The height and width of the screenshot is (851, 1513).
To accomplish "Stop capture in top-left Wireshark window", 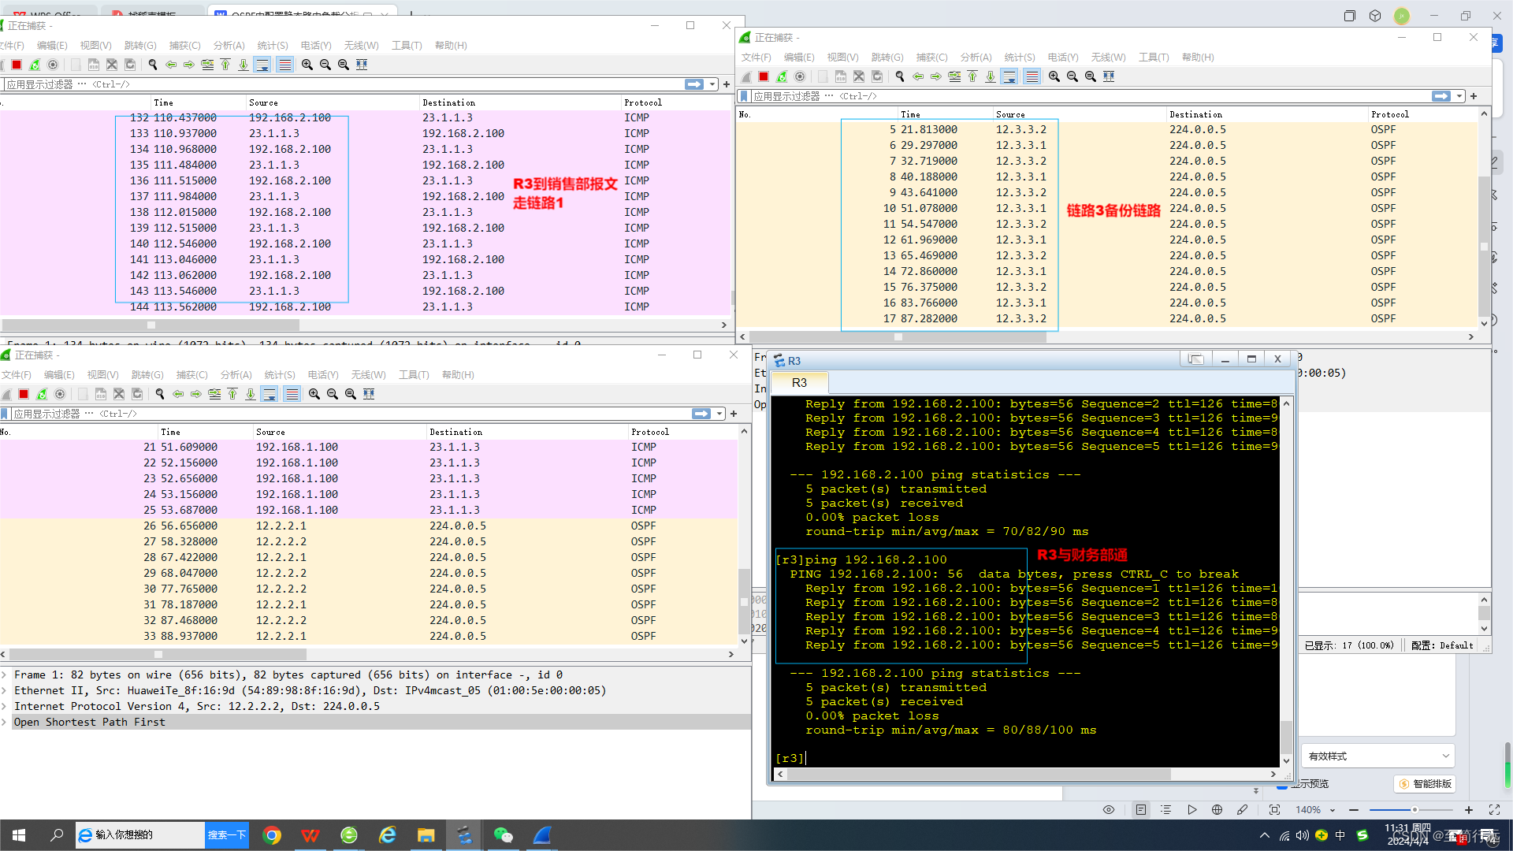I will tap(17, 65).
